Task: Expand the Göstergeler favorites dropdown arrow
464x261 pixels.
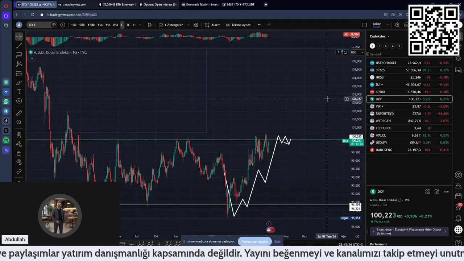Action: [187, 25]
